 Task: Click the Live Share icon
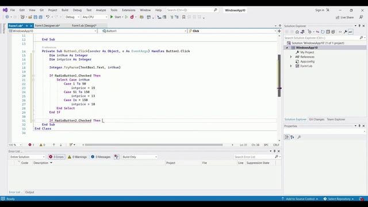[338, 17]
